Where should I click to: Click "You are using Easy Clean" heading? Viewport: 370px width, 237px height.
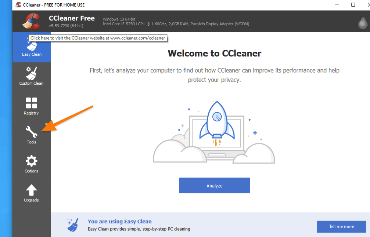120,222
